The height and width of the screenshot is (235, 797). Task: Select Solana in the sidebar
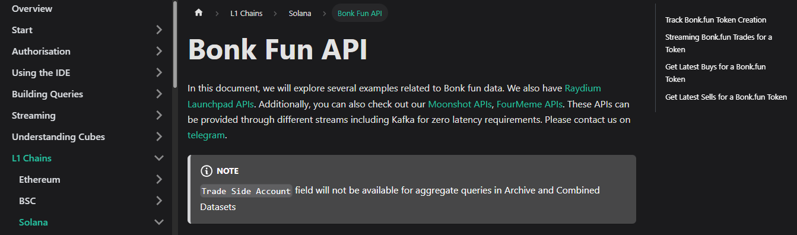coord(33,222)
